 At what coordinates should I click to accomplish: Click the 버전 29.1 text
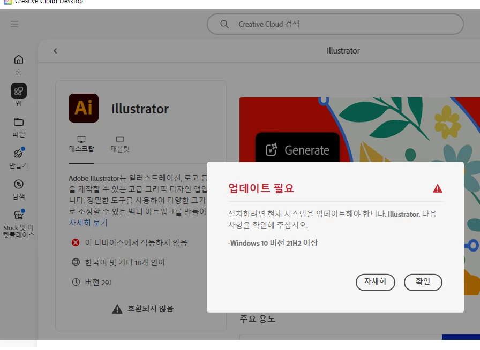98,283
